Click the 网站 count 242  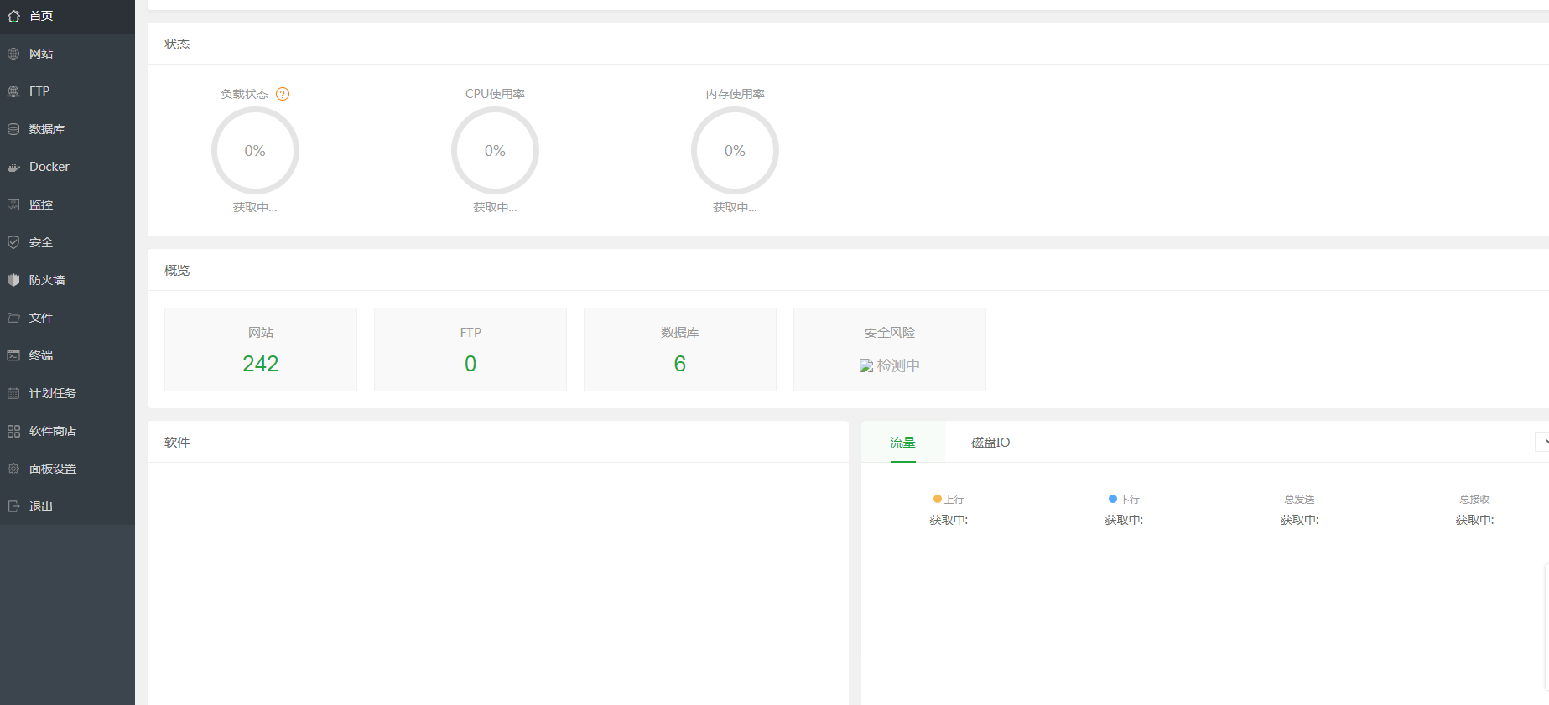click(260, 364)
